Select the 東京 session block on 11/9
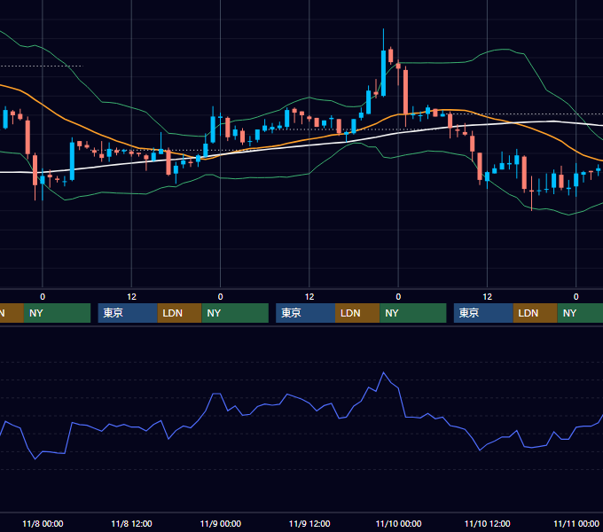Image resolution: width=603 pixels, height=532 pixels. pos(305,313)
